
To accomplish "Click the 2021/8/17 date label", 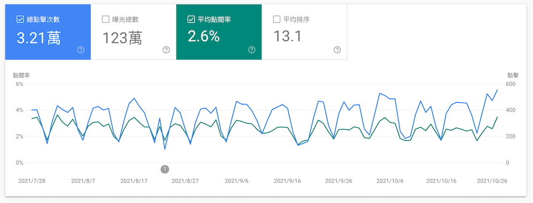I will [134, 181].
